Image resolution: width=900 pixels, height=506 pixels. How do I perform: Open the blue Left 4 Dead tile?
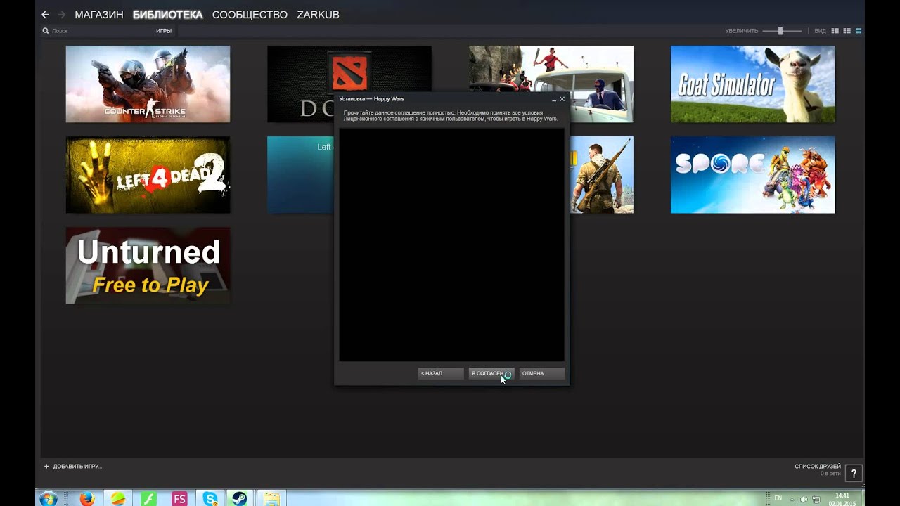pos(301,175)
